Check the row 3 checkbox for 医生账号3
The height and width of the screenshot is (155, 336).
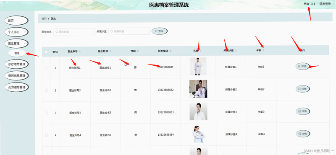pos(46,113)
